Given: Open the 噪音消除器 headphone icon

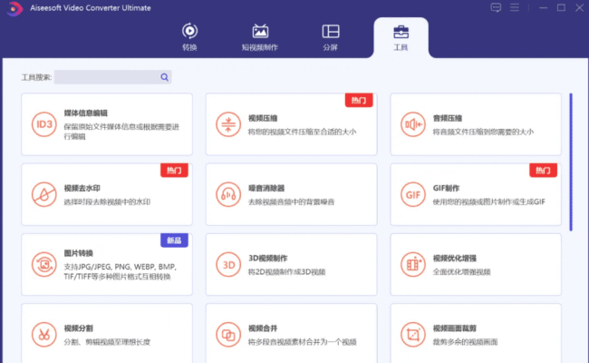Looking at the screenshot, I should click(227, 193).
